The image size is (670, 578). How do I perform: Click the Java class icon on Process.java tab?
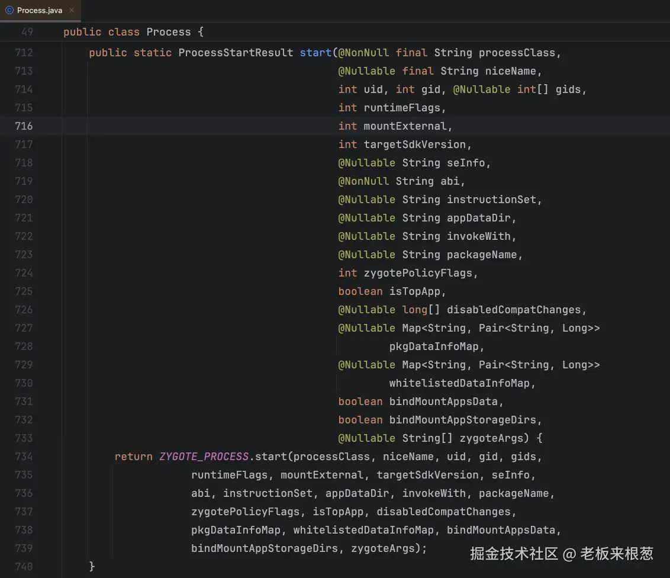click(9, 10)
